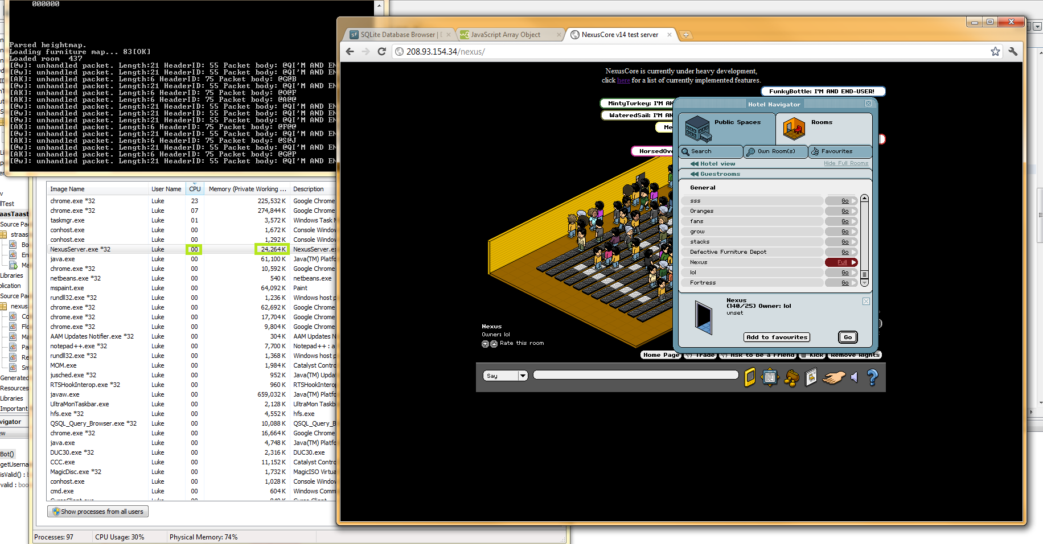Image resolution: width=1043 pixels, height=544 pixels.
Task: Click magnifier icon on Search tab
Action: 685,151
